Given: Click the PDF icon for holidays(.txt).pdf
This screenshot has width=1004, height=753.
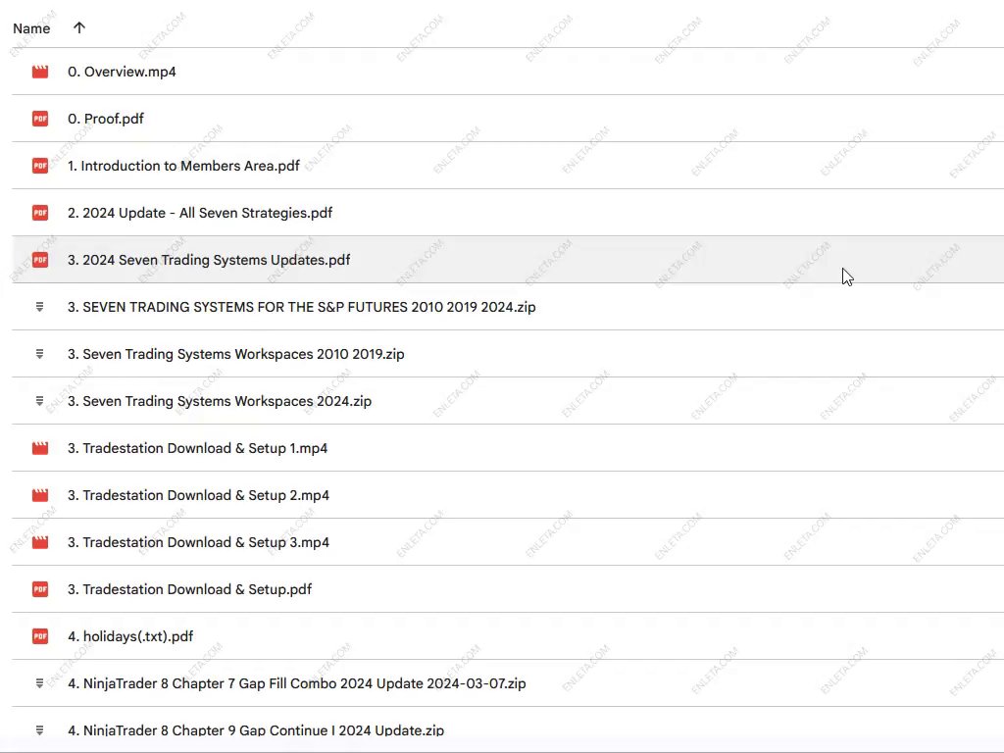Looking at the screenshot, I should pyautogui.click(x=40, y=636).
